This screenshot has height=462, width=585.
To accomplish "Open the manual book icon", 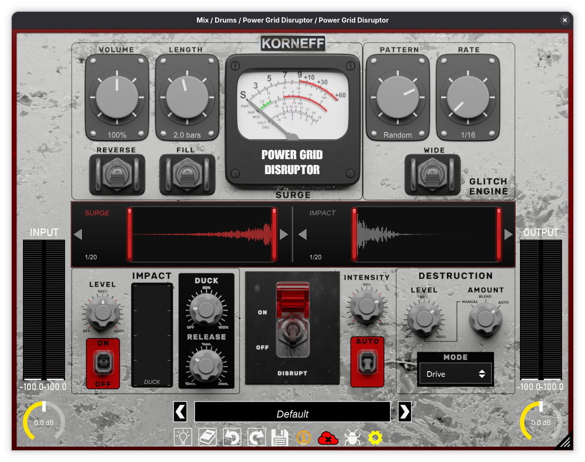I will [207, 438].
